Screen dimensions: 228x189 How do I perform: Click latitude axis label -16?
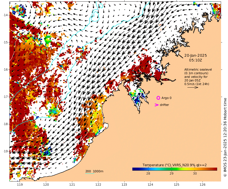click(x=5, y=69)
